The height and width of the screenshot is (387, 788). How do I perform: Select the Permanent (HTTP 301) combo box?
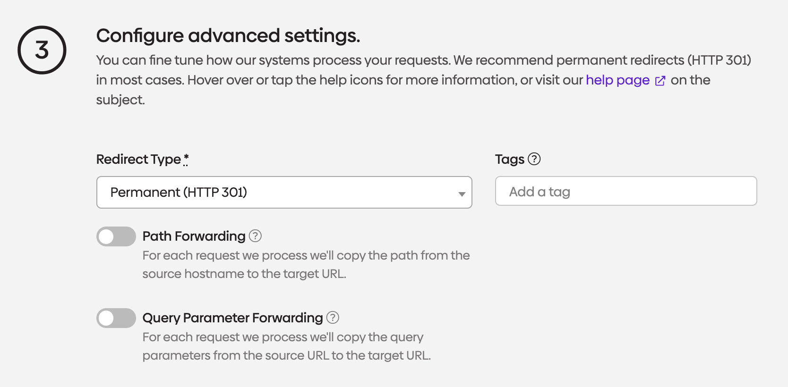coord(284,193)
